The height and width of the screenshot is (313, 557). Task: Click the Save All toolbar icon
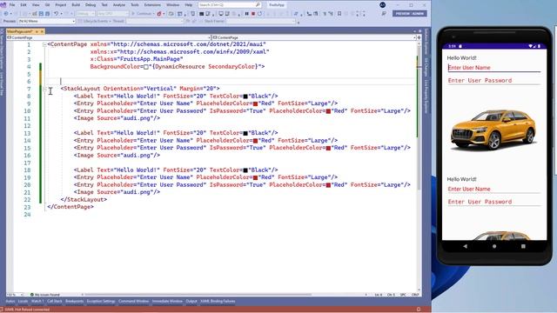point(47,14)
